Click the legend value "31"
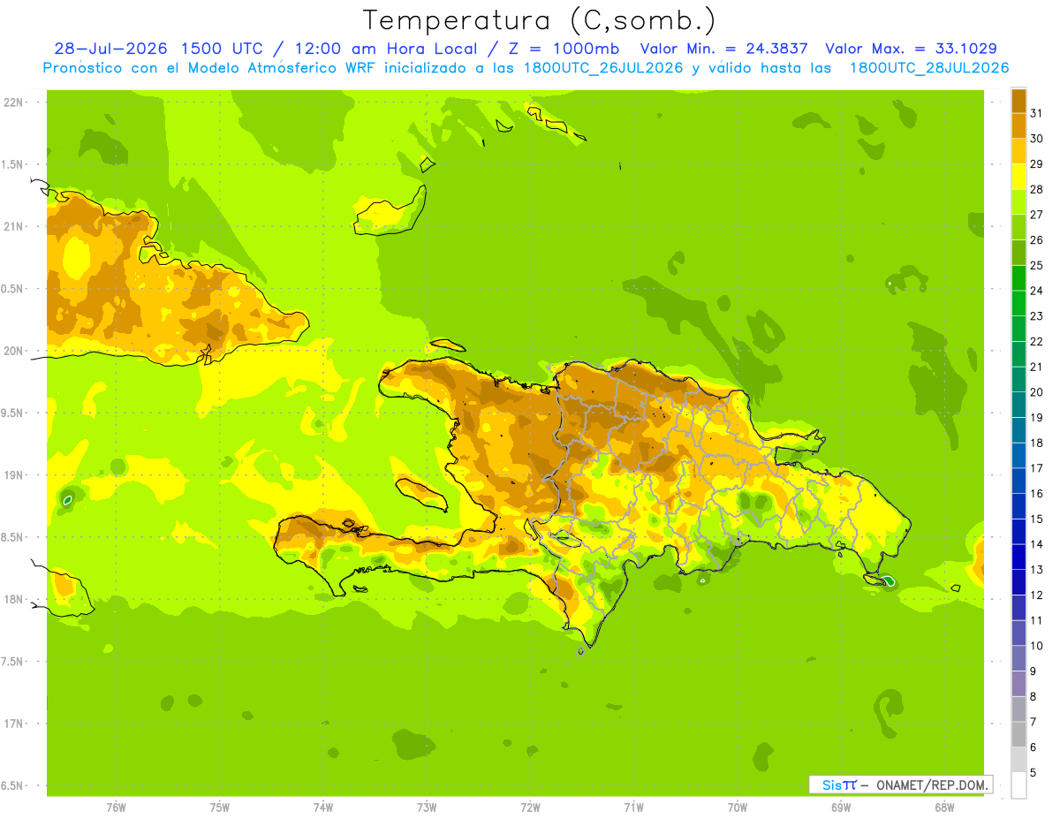The image size is (1060, 819). click(1036, 113)
